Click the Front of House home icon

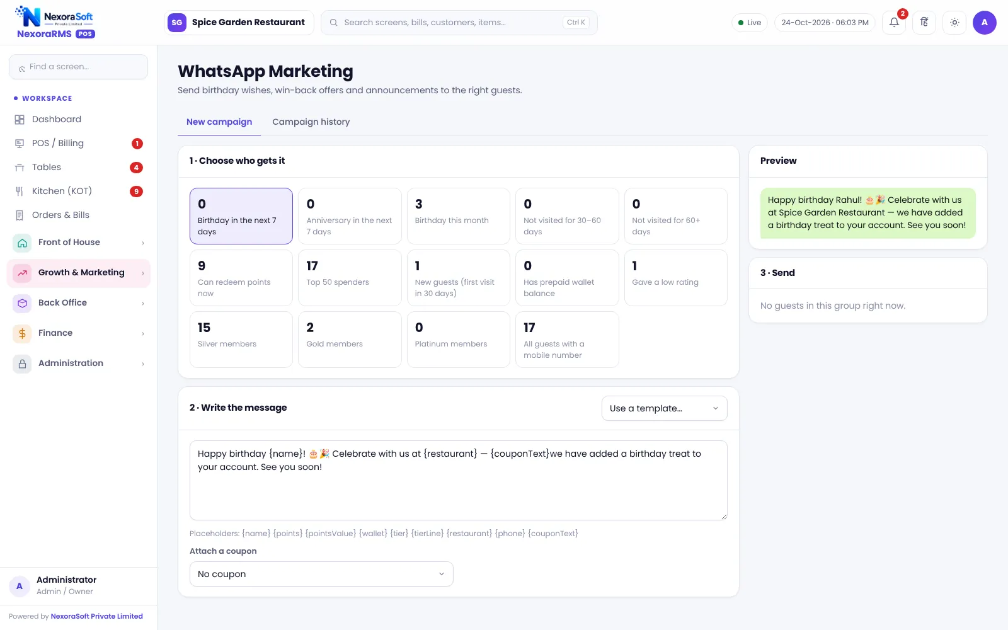point(22,243)
